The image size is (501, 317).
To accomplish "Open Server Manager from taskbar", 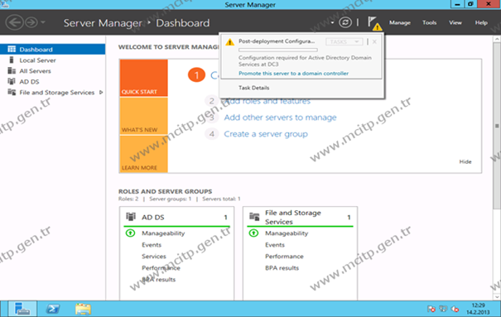I will point(22,309).
